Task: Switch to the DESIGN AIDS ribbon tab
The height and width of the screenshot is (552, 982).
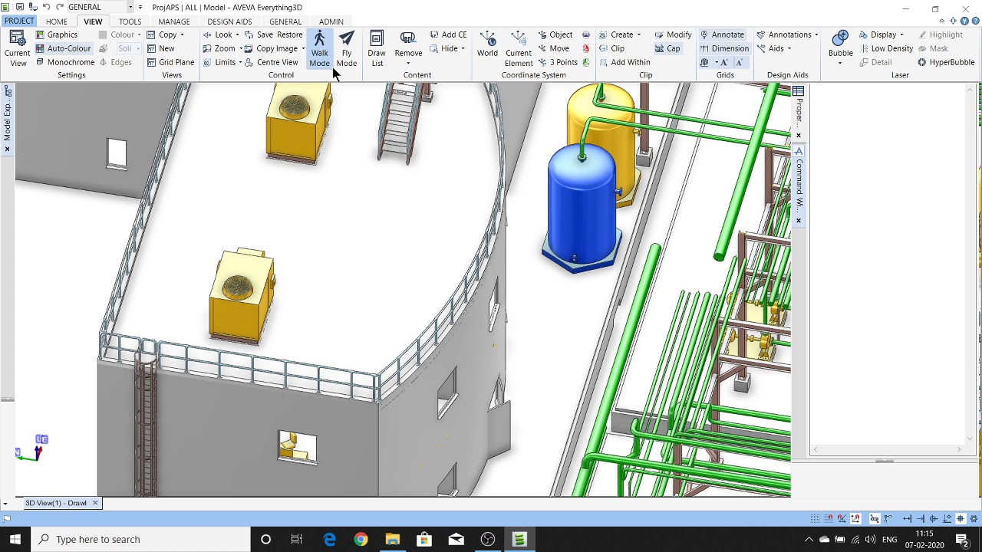Action: [229, 21]
